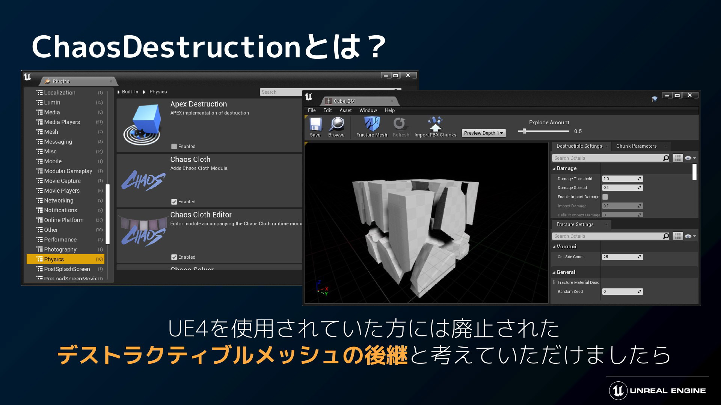Open the Asset menu
The width and height of the screenshot is (721, 405).
coord(345,110)
